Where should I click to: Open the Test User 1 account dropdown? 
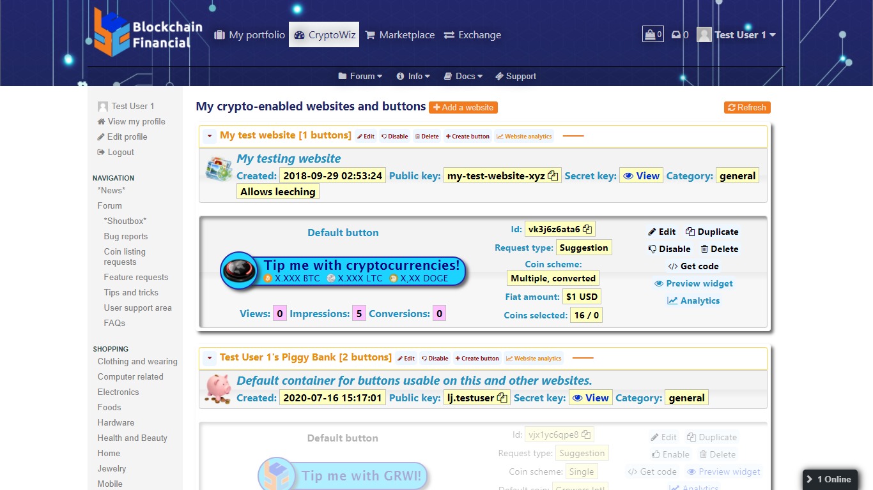[x=737, y=35]
